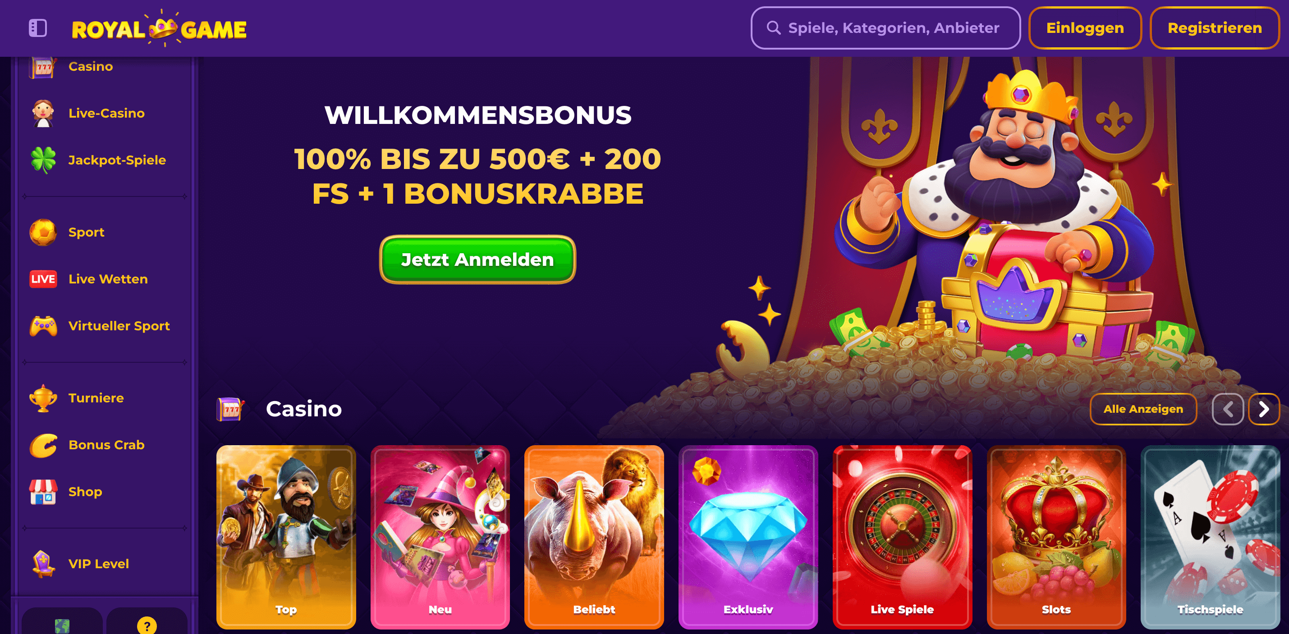Viewport: 1289px width, 634px height.
Task: Select the Turniere trophy icon
Action: click(43, 398)
